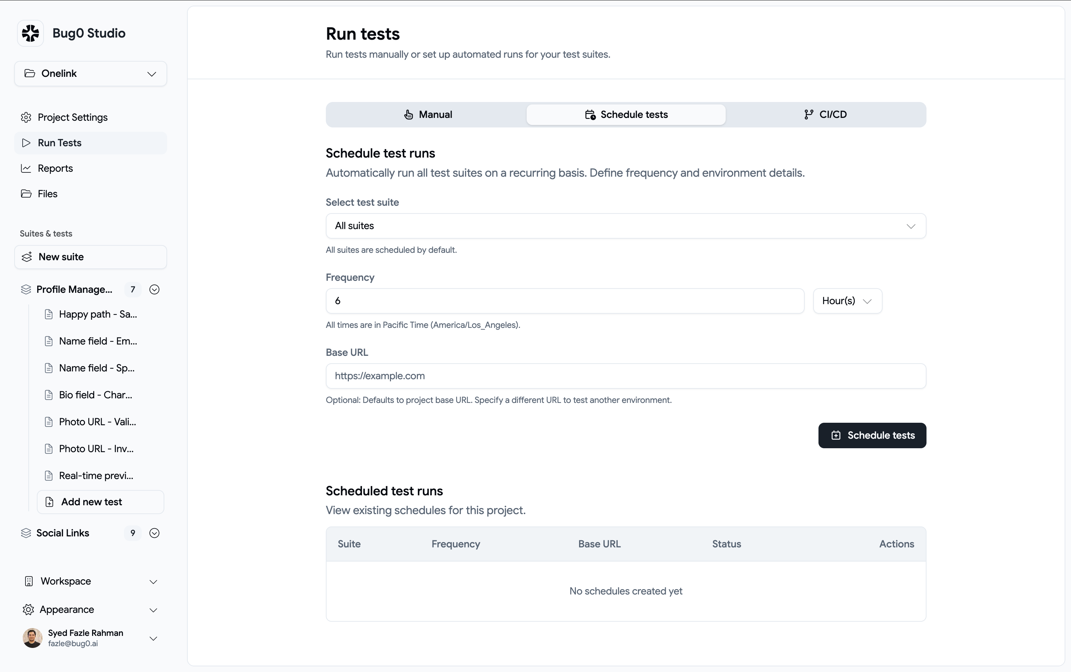Select the Run Tests play icon
1071x672 pixels.
(x=25, y=143)
